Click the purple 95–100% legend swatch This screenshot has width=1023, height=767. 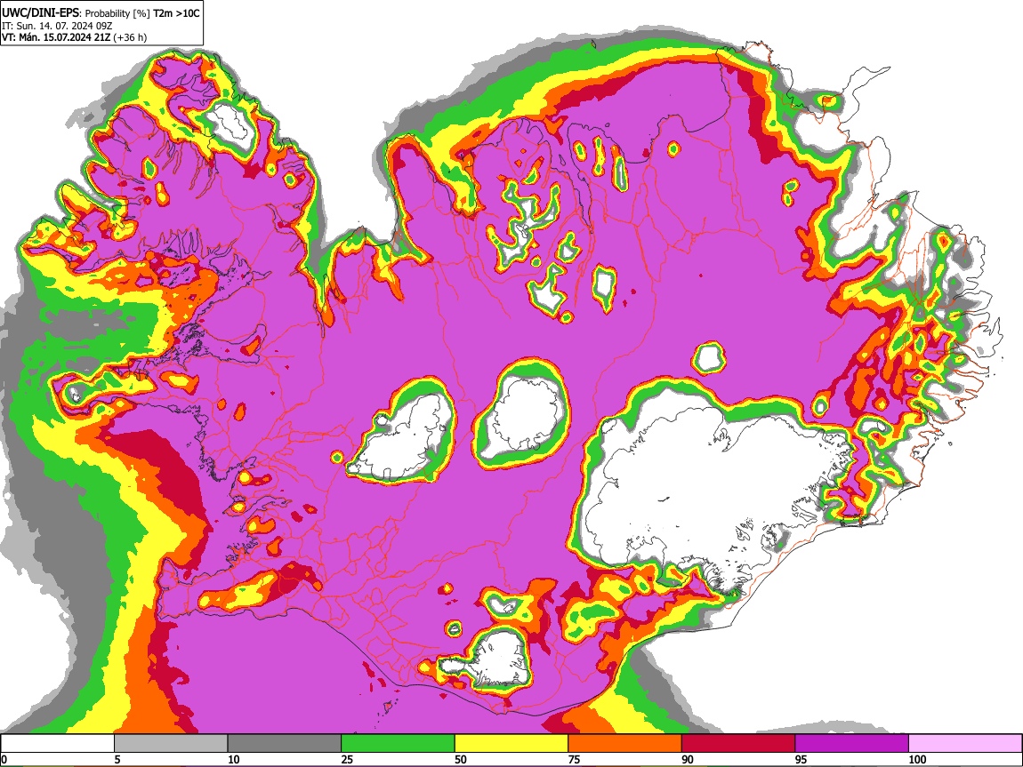pyautogui.click(x=852, y=743)
